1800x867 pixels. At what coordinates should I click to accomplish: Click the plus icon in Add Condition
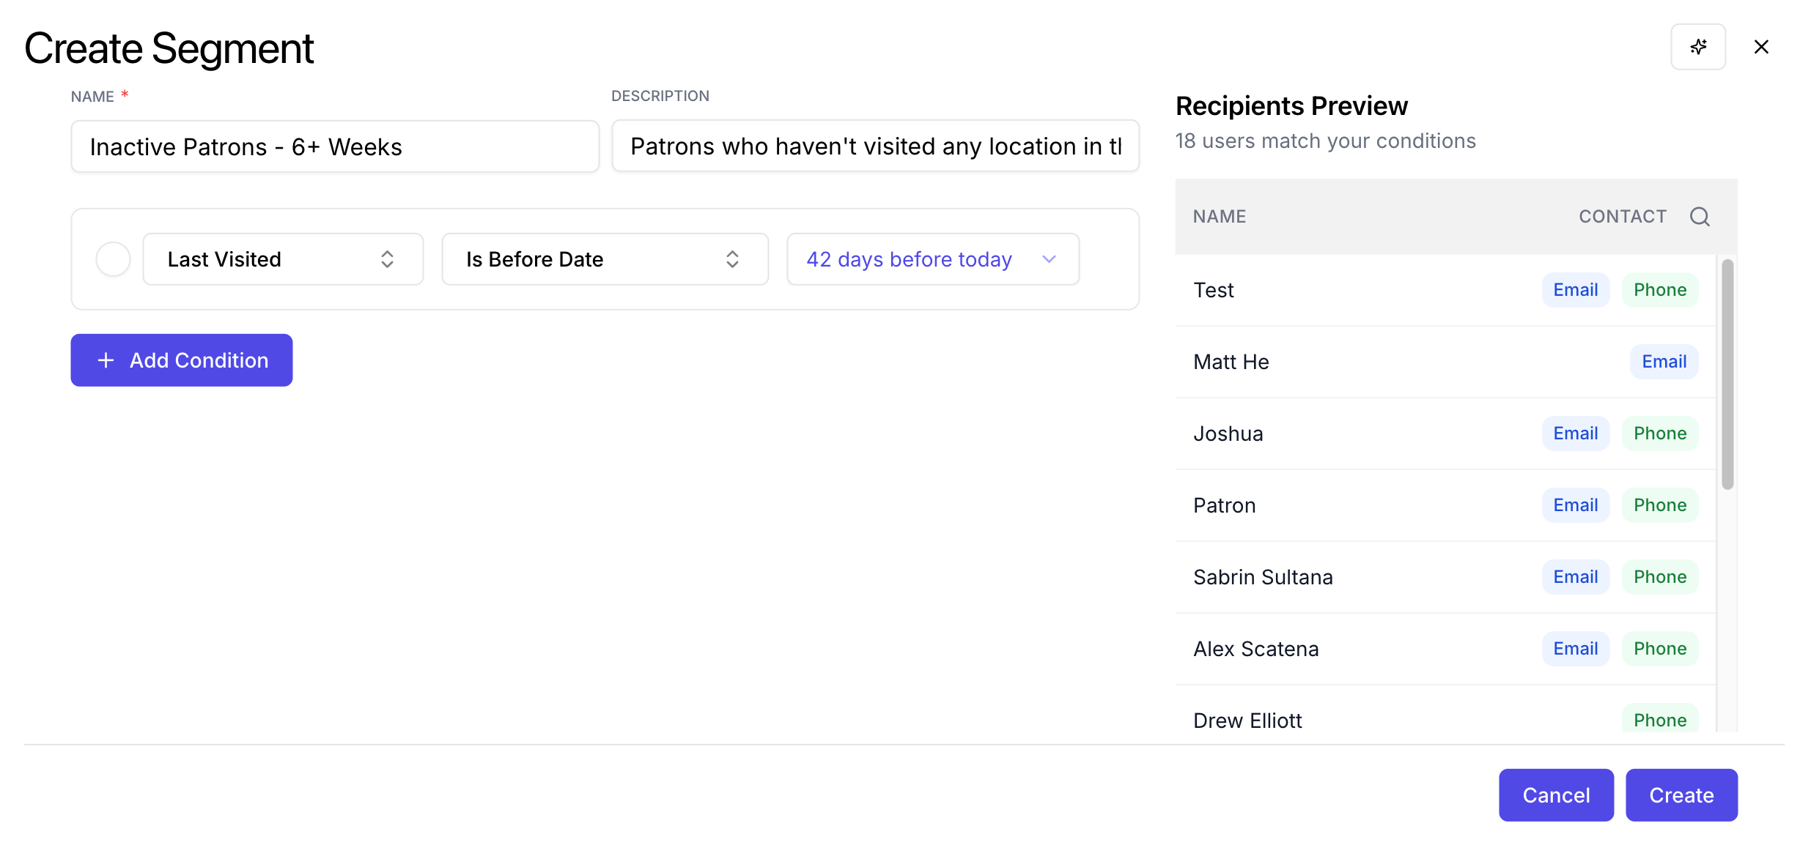point(106,360)
